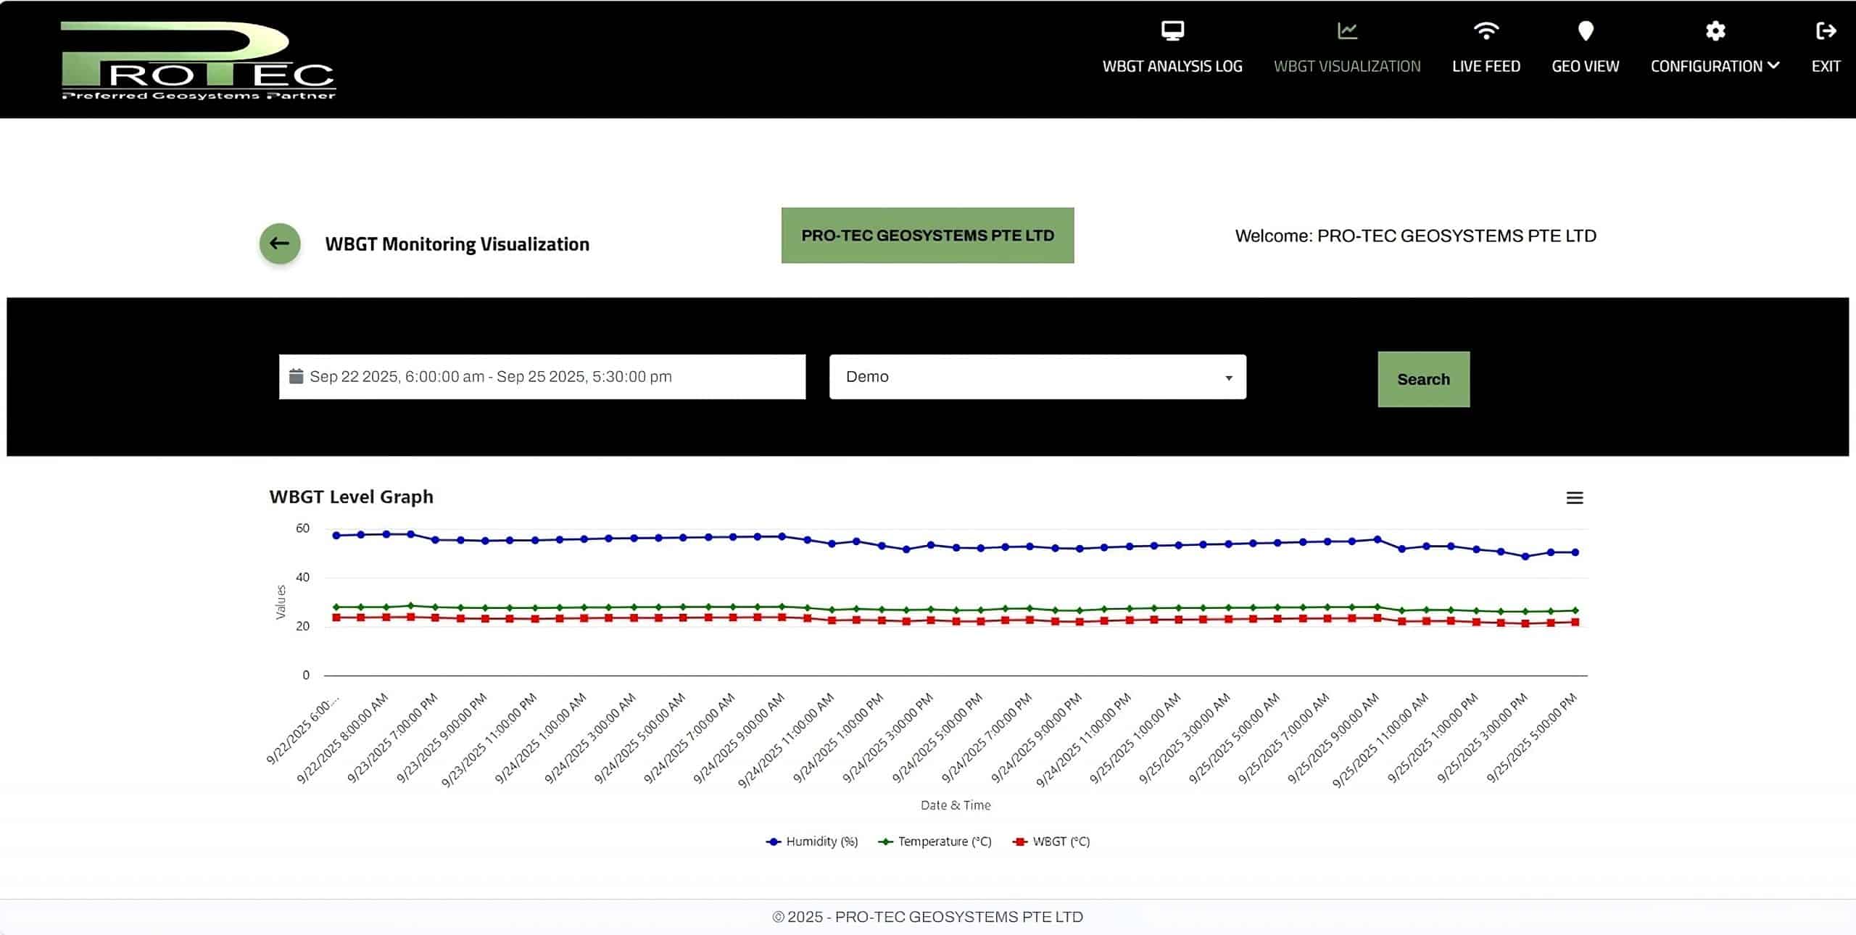Open the chart hamburger menu icon

pos(1574,498)
